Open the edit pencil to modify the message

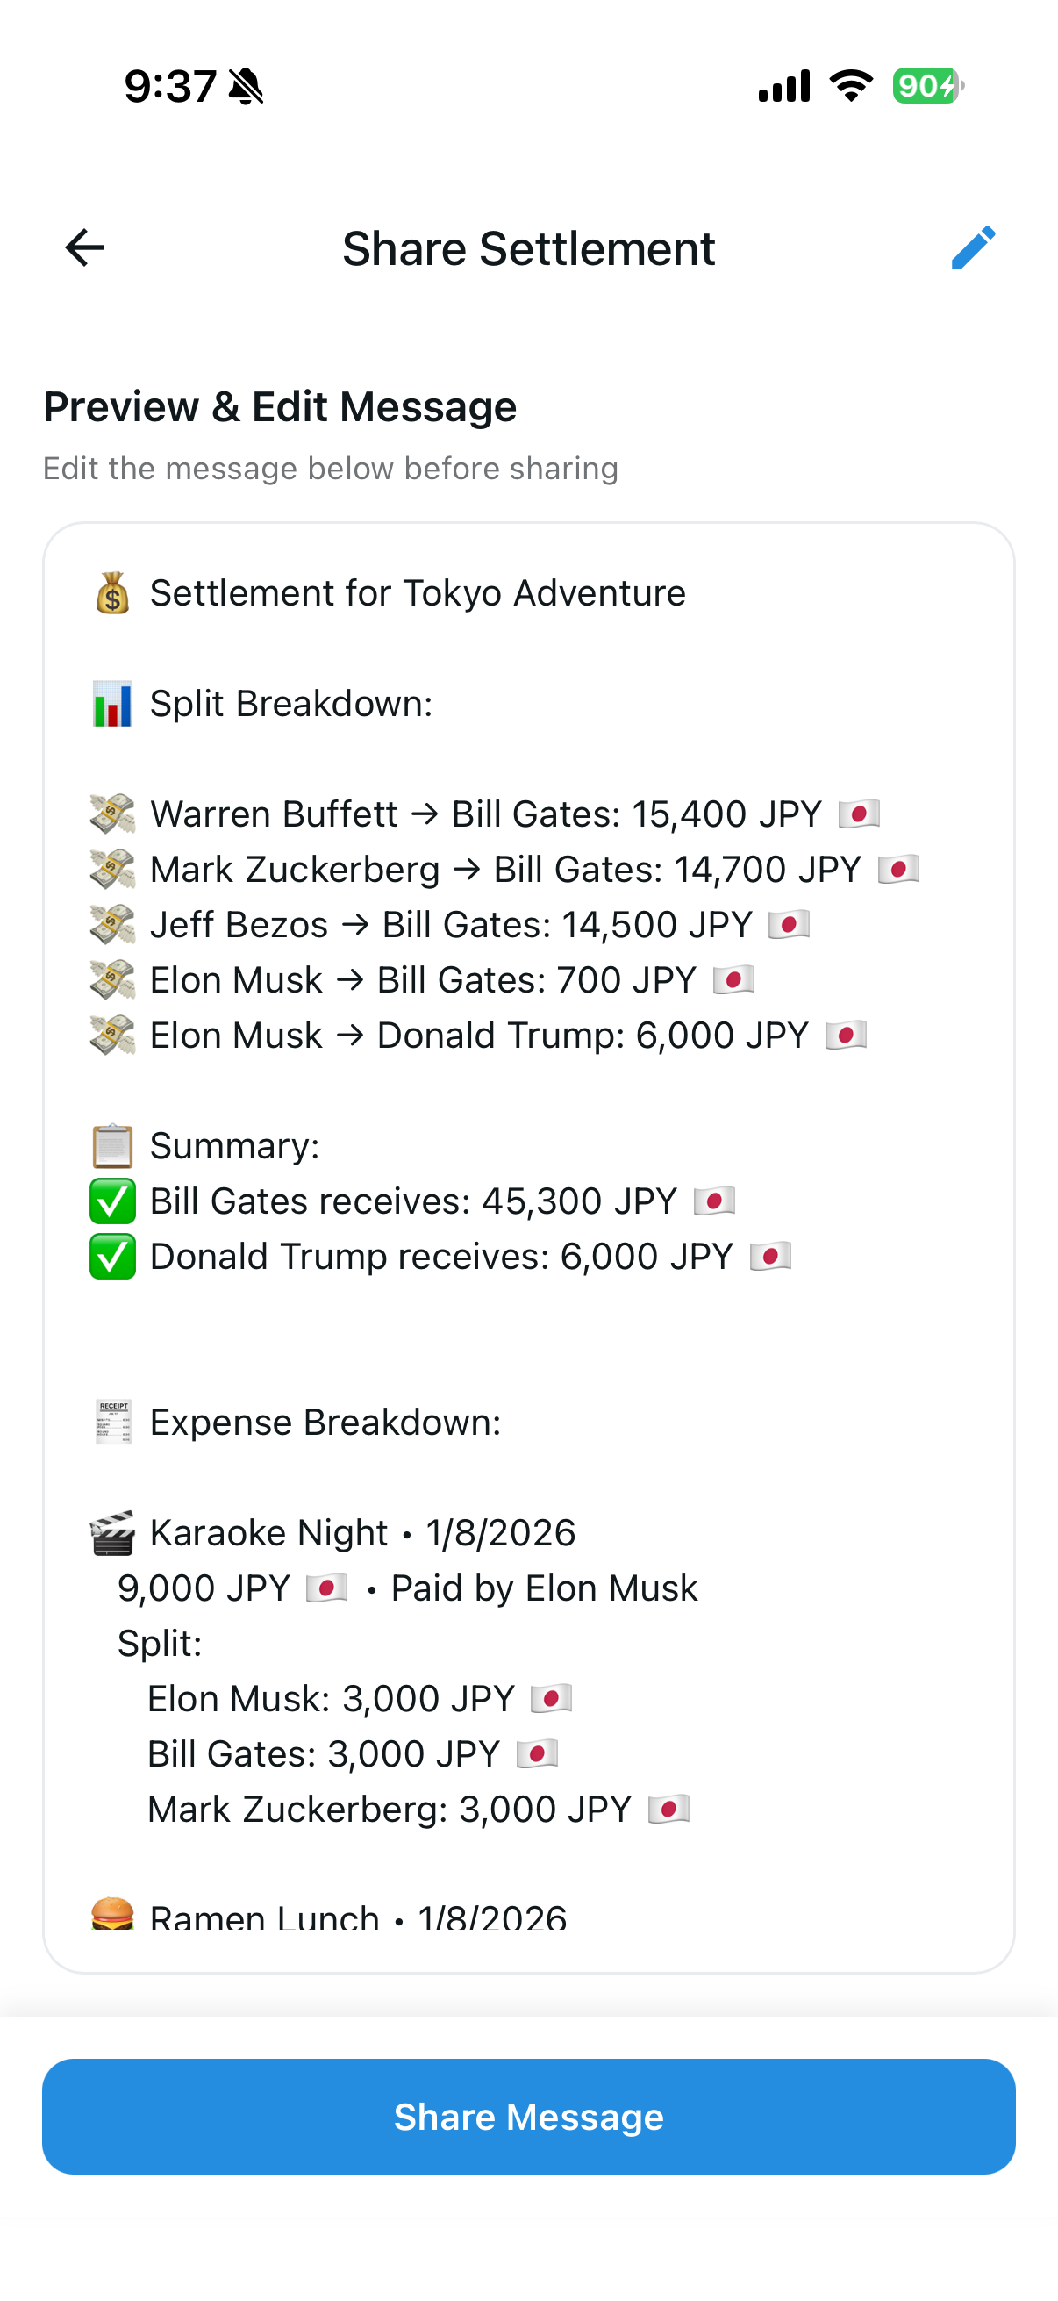click(x=973, y=247)
